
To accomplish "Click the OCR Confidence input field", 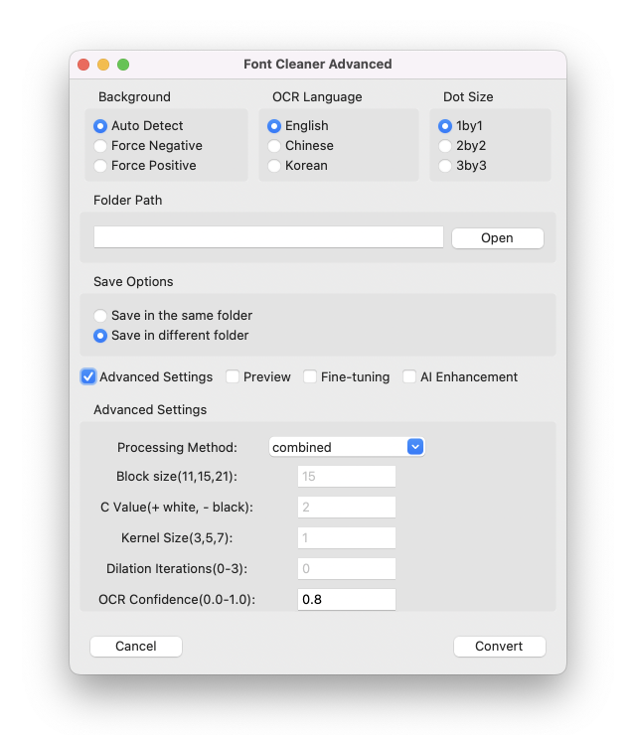I will 346,600.
